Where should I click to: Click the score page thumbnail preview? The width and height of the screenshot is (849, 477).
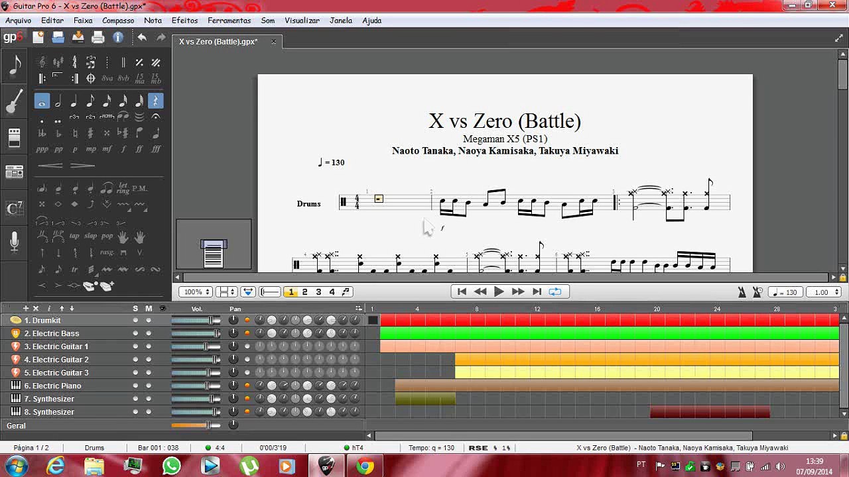[x=214, y=244]
